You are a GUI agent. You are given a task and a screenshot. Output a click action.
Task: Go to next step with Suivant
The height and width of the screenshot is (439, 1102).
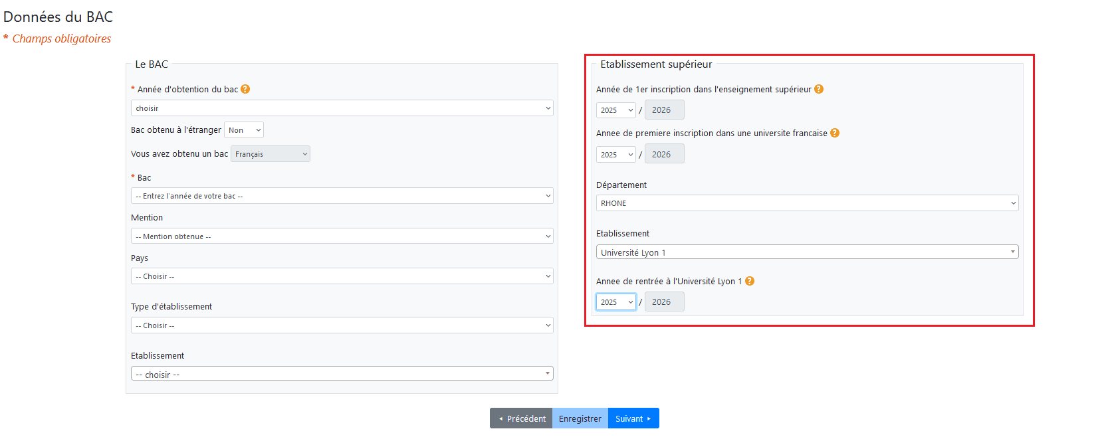(x=633, y=418)
